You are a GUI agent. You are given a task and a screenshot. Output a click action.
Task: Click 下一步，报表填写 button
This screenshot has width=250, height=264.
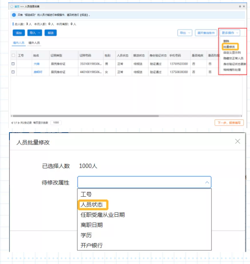(229, 122)
